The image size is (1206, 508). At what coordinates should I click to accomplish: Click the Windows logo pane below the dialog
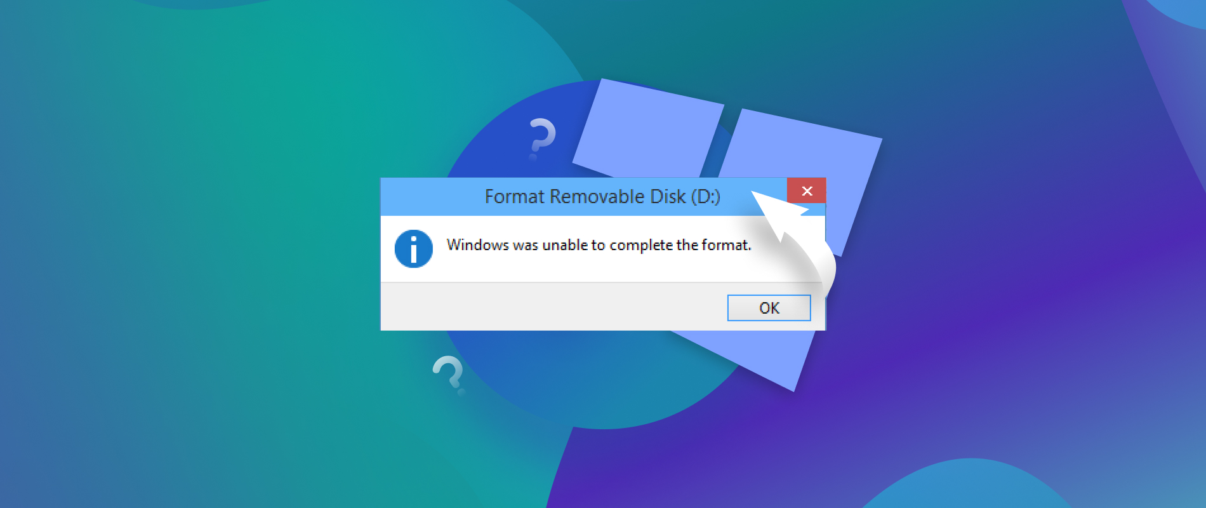pyautogui.click(x=762, y=356)
